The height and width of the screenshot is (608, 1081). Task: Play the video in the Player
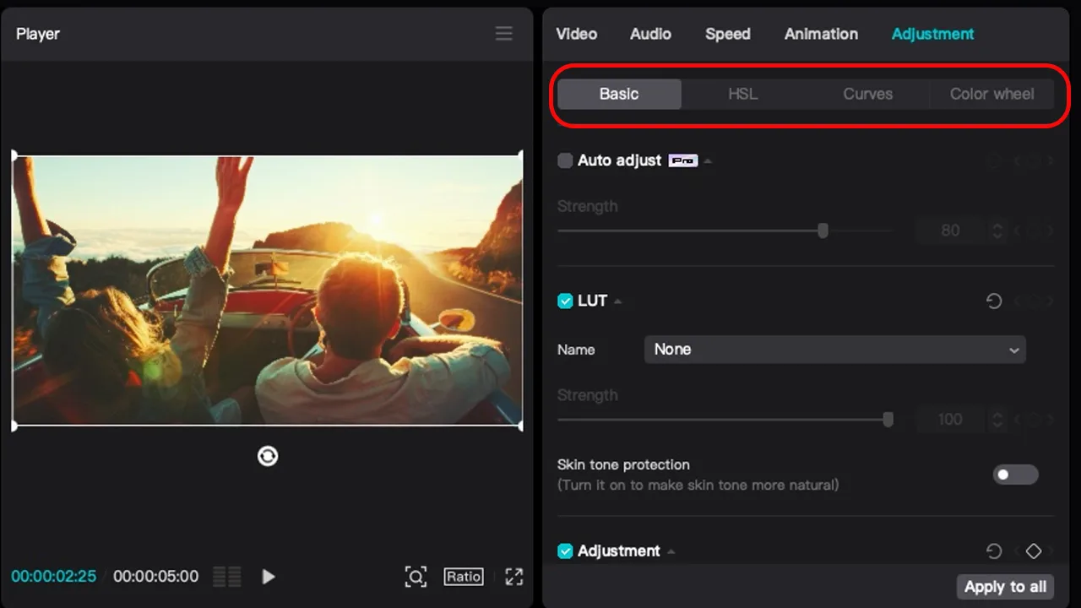[x=269, y=577]
